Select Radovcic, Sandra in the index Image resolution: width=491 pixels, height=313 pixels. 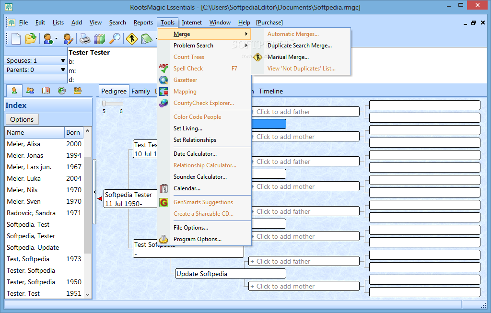[45, 213]
